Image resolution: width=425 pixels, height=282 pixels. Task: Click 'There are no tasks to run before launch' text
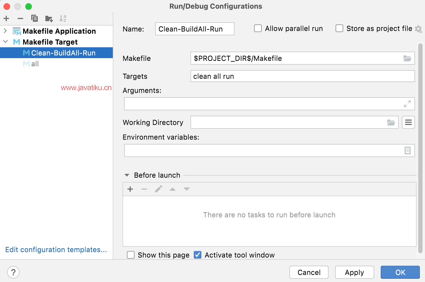tap(269, 215)
